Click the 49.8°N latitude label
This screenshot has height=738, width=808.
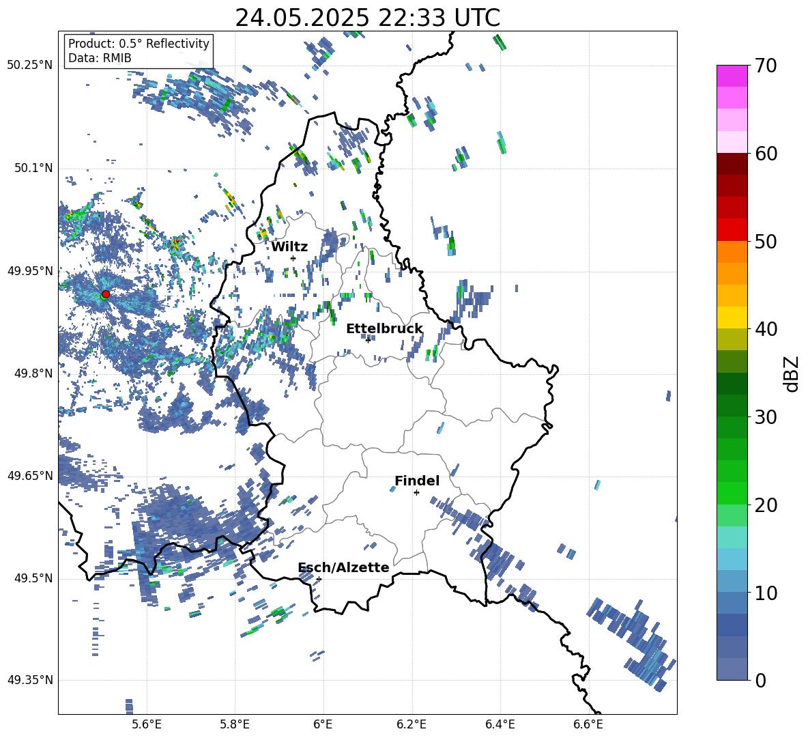point(33,373)
